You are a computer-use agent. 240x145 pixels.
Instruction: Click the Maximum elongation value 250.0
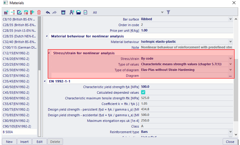(145, 120)
